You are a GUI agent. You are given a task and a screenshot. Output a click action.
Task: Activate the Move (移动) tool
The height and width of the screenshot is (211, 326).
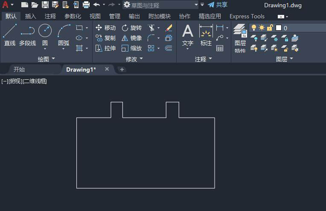coord(105,28)
